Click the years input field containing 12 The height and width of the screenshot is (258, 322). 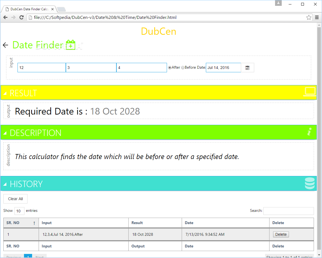(42, 68)
